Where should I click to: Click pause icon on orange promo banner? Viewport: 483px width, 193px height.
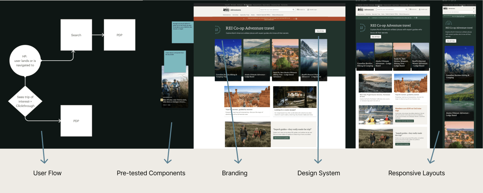coord(296,19)
